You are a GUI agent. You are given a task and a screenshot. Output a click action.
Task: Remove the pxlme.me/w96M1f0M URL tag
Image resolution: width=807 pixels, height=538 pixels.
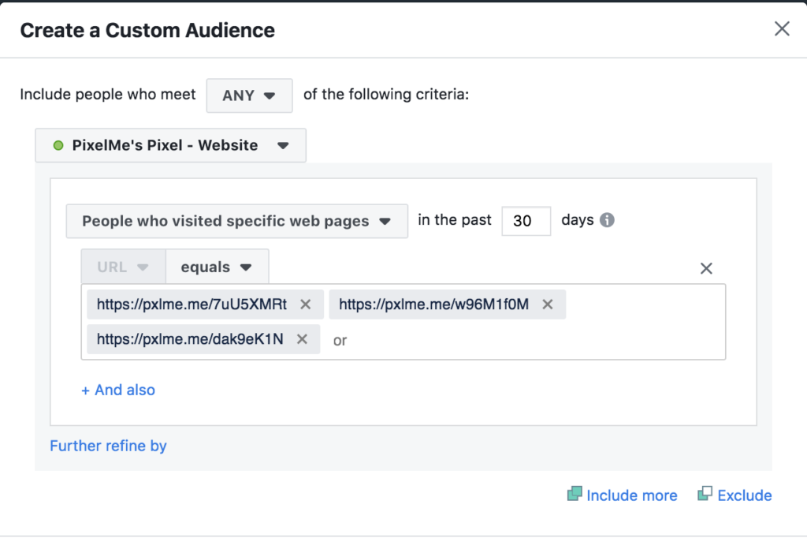point(548,304)
